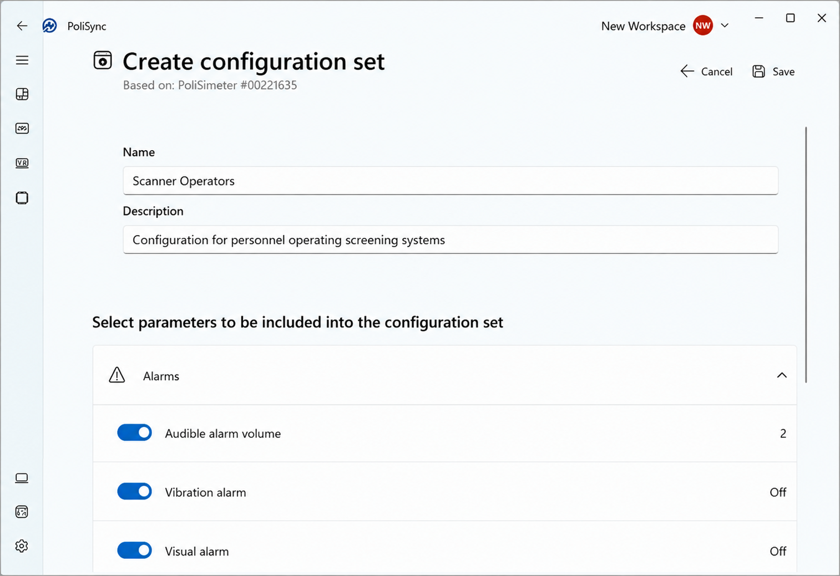The image size is (840, 576).
Task: Click the vertical page scrollbar
Action: 806,254
